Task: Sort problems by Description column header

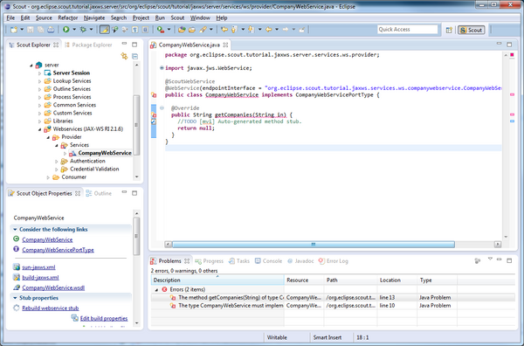Action: click(217, 280)
